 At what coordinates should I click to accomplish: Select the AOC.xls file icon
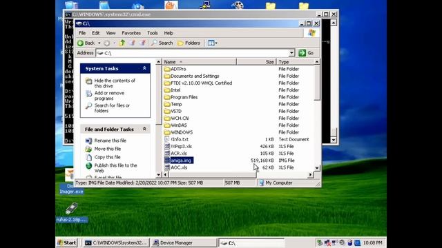click(167, 167)
